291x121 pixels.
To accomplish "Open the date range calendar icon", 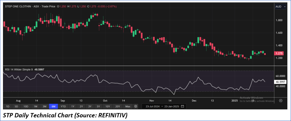I will click(182, 106).
